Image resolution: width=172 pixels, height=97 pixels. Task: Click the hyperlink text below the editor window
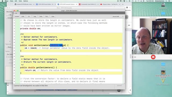coord(57,90)
